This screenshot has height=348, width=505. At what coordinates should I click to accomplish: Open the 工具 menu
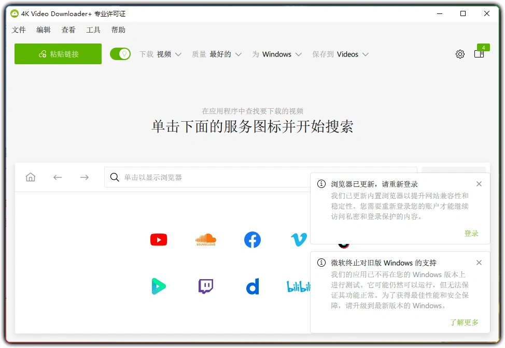(x=93, y=30)
